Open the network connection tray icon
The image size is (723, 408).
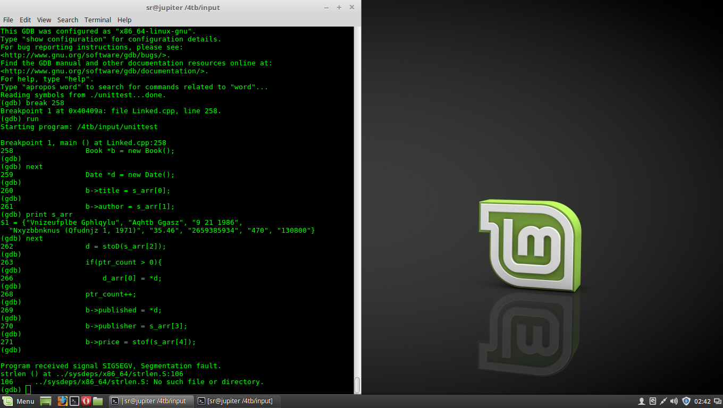click(x=663, y=401)
